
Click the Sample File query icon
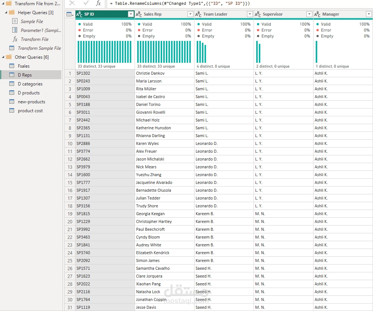tap(15, 21)
